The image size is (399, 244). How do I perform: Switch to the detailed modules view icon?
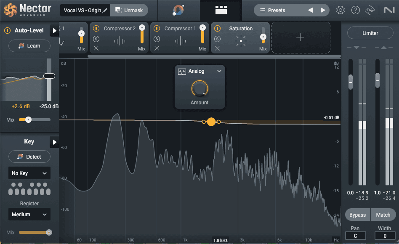221,10
